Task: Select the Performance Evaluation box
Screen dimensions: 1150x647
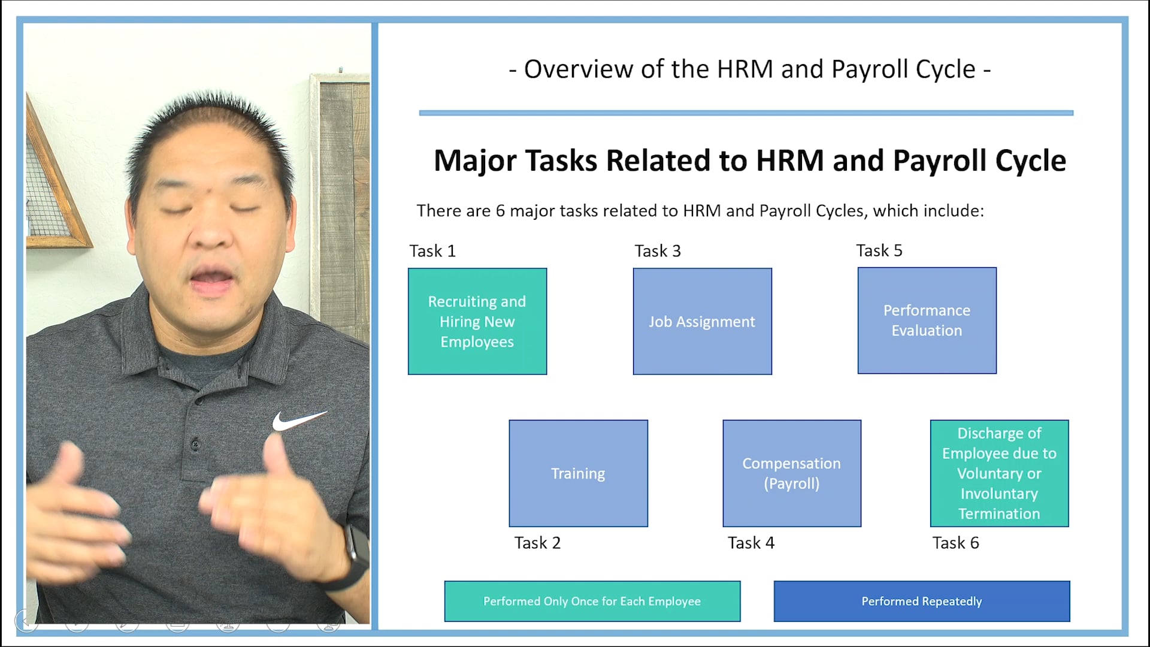Action: click(x=927, y=321)
